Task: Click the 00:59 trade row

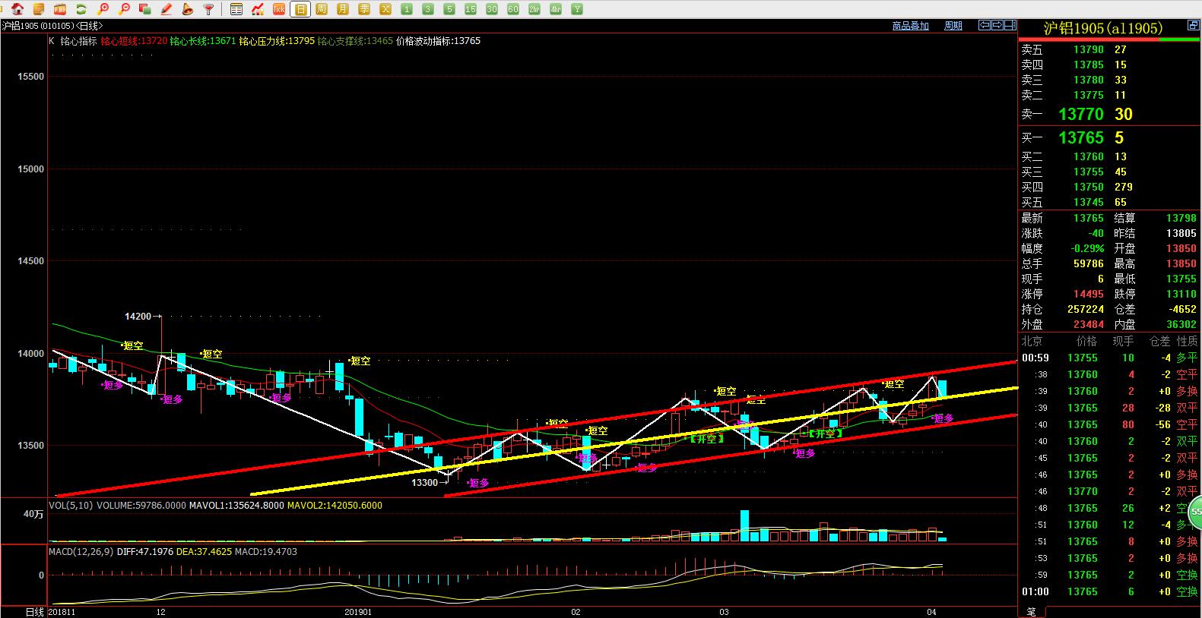Action: click(1109, 358)
